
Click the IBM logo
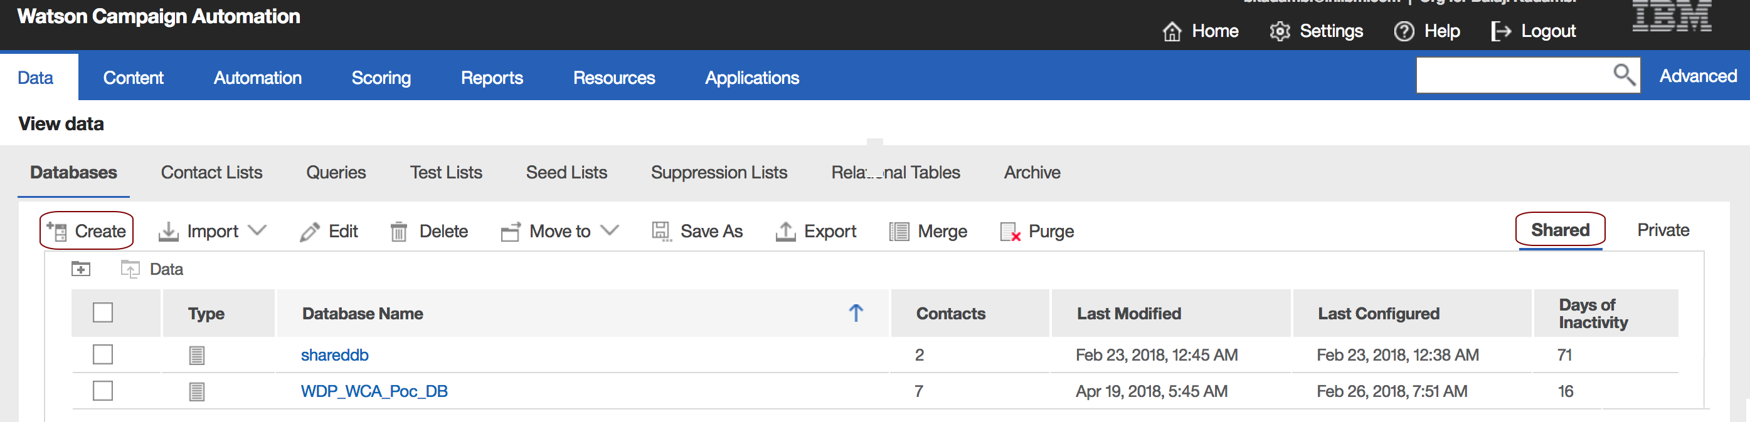1671,16
